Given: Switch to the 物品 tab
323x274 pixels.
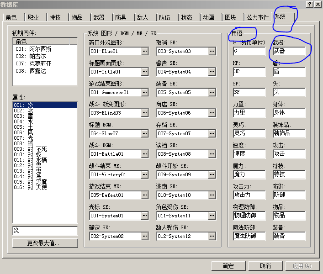Looking at the screenshot, I should (79, 17).
